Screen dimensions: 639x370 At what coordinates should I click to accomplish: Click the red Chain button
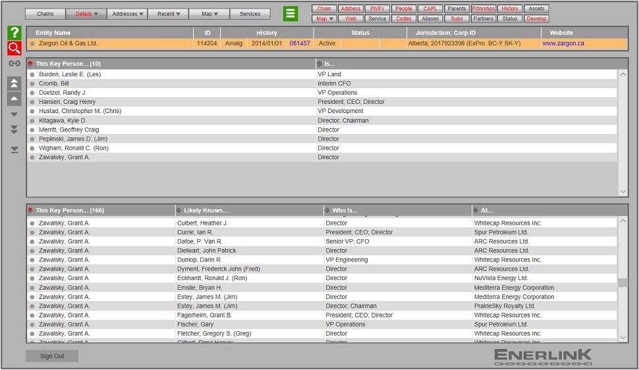(324, 9)
